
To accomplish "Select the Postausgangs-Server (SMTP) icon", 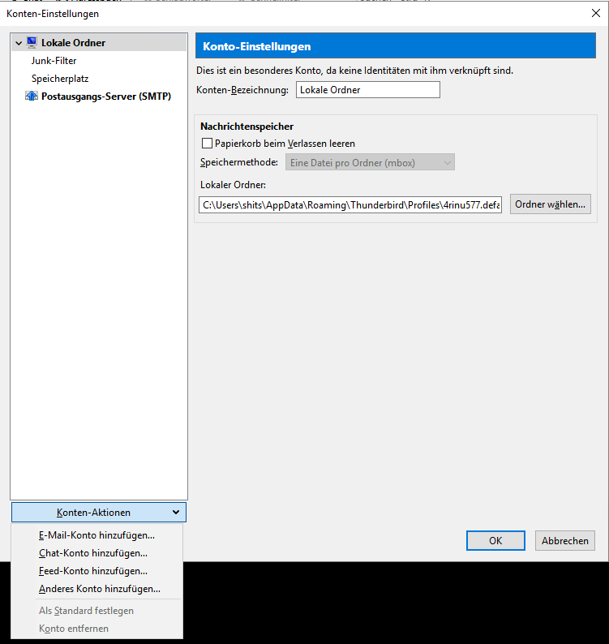I will pos(32,97).
